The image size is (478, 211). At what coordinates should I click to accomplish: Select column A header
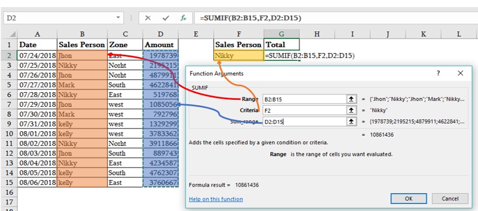click(37, 34)
